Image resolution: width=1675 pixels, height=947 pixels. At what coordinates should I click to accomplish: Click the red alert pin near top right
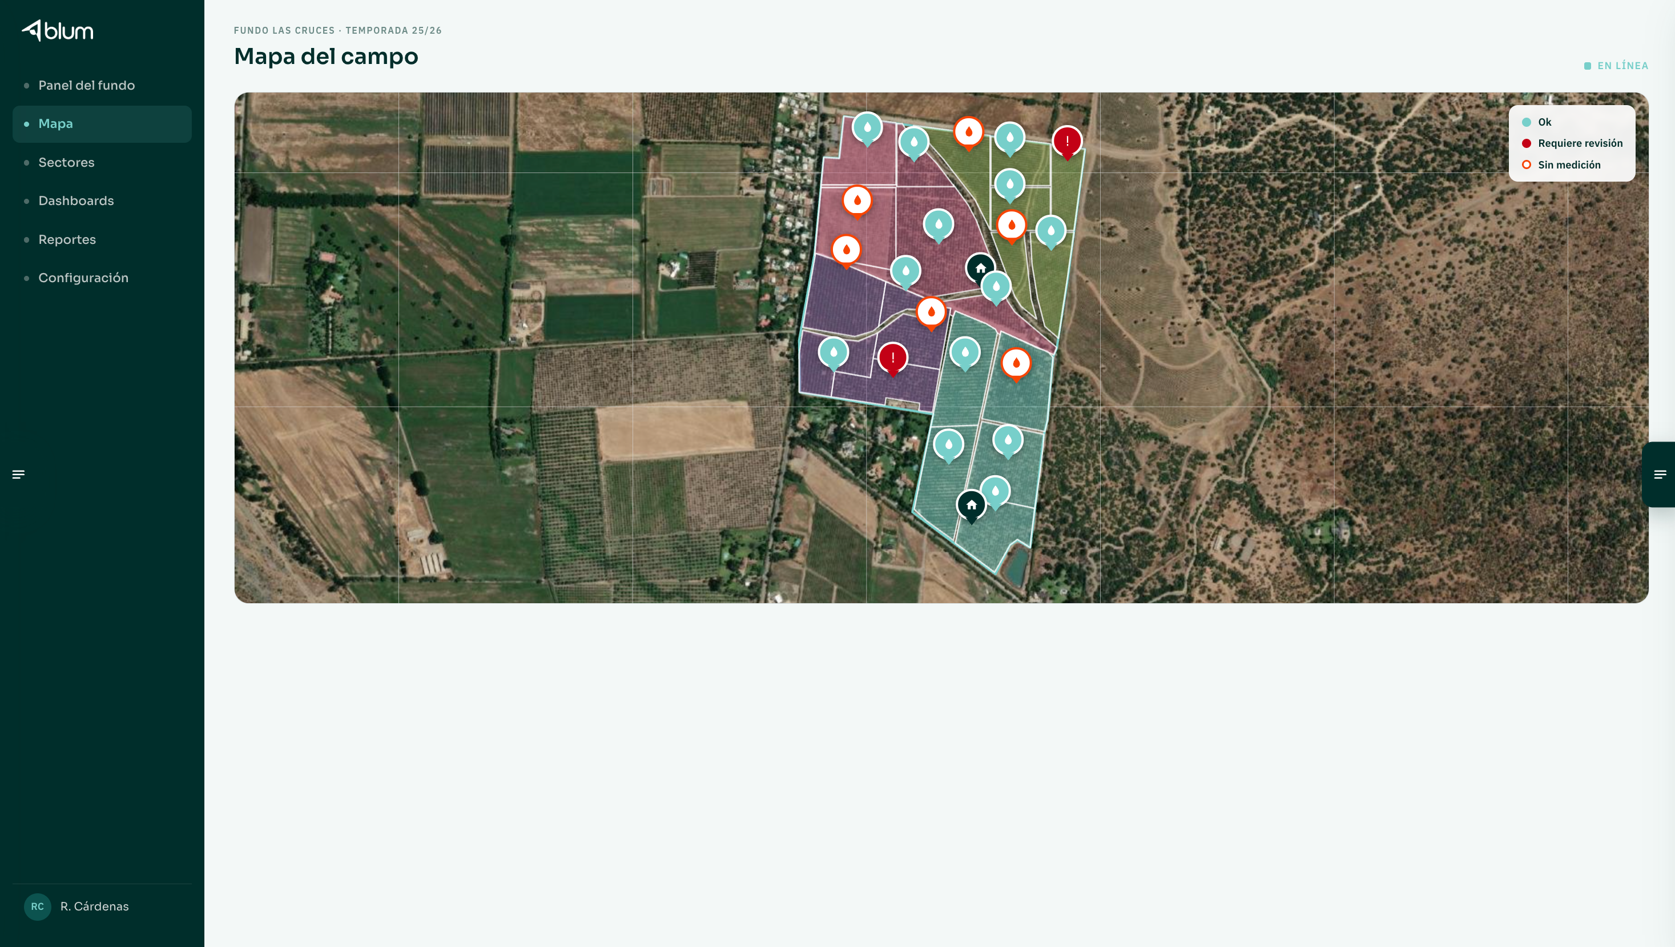point(1067,142)
